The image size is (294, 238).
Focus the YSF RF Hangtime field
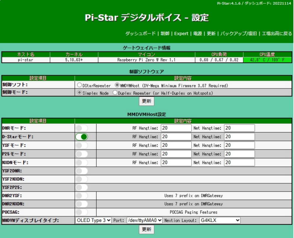176,145
